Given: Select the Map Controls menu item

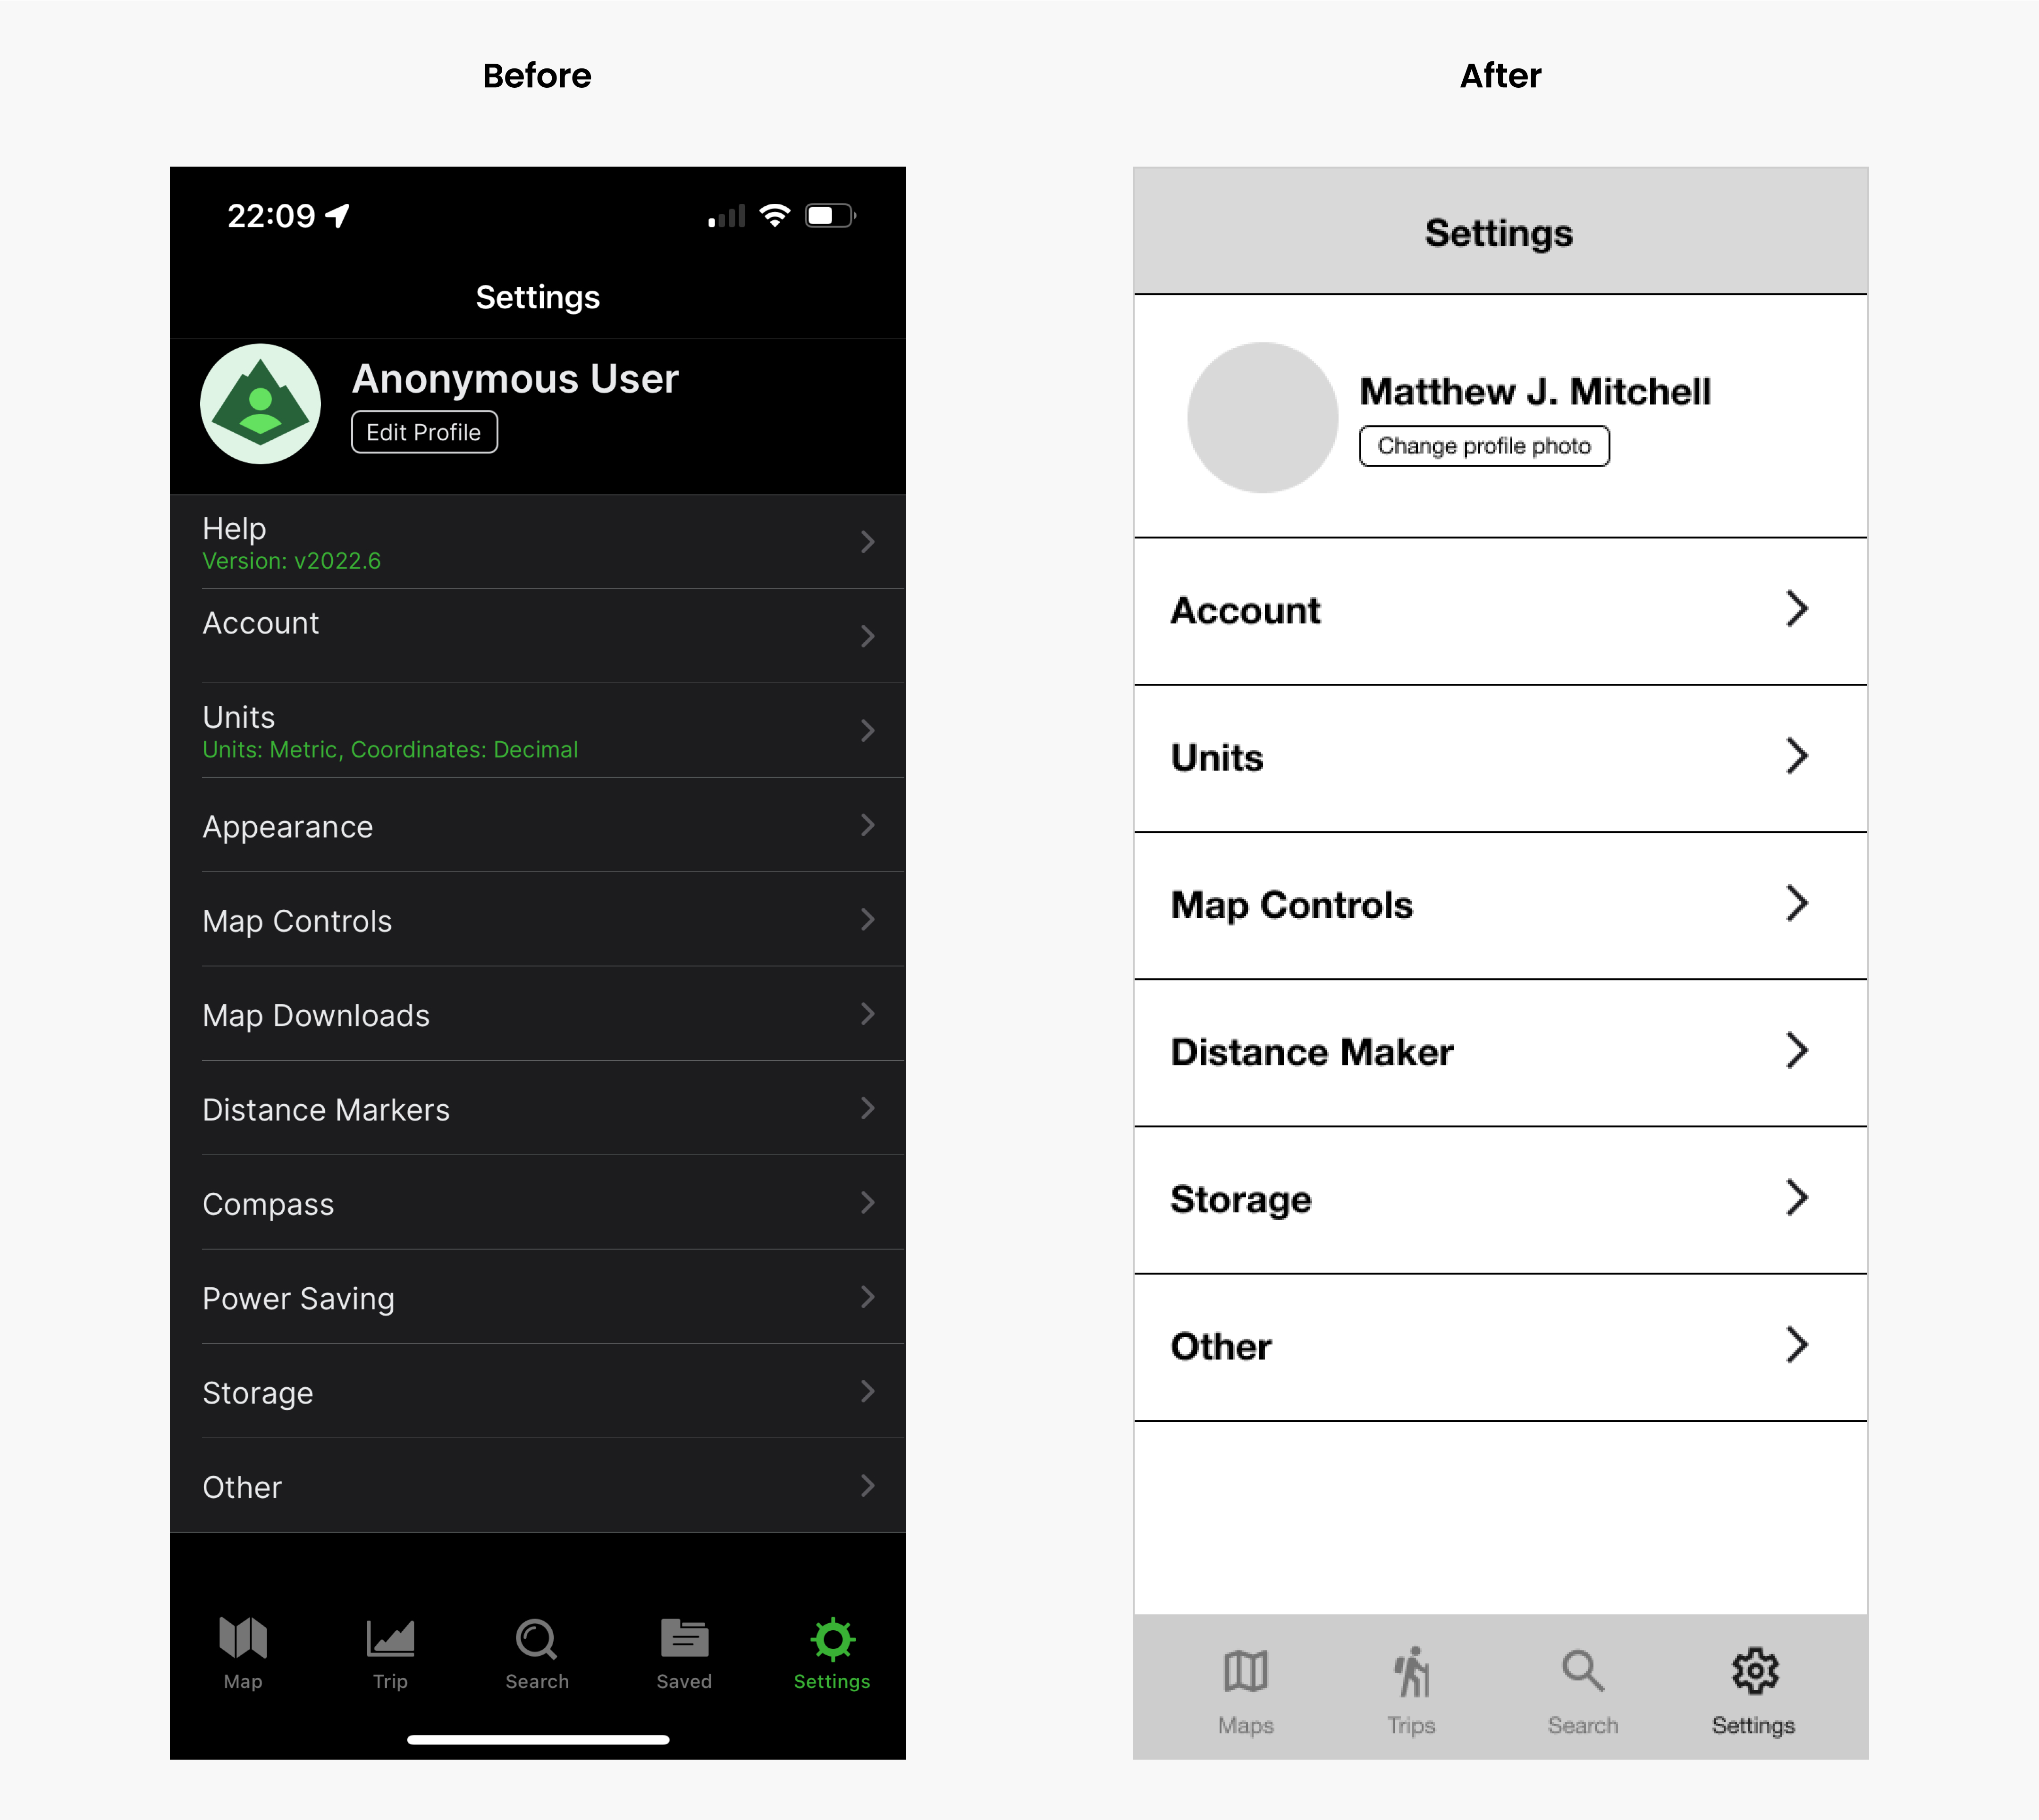Looking at the screenshot, I should click(x=1498, y=905).
